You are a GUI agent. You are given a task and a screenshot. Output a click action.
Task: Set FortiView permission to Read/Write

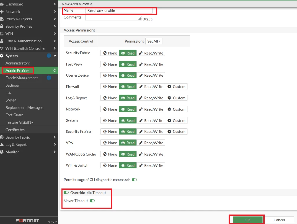(151, 64)
